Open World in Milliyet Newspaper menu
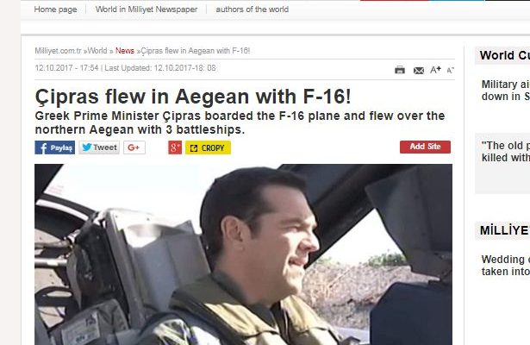The height and width of the screenshot is (345, 530). point(147,9)
